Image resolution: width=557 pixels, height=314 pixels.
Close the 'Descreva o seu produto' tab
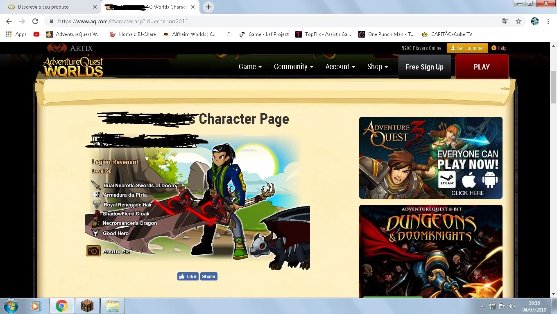point(95,7)
